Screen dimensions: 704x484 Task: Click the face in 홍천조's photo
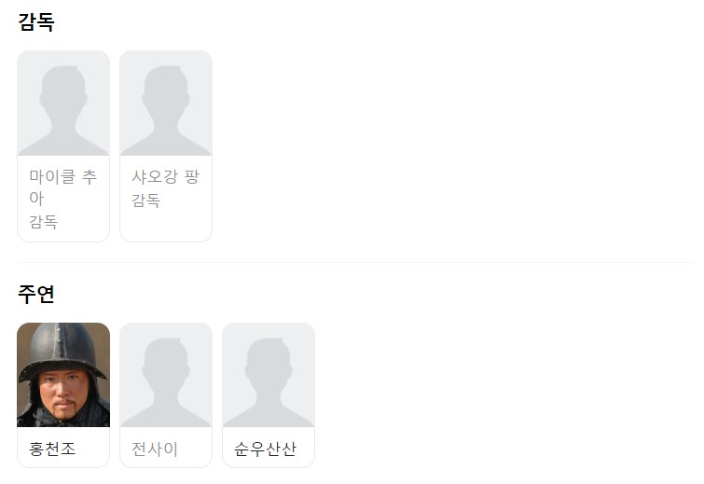pos(62,394)
